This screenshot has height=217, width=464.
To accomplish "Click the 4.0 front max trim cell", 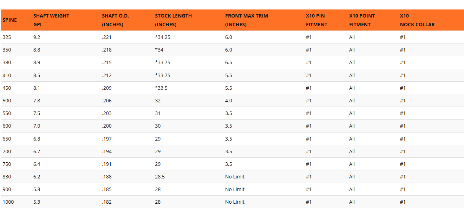I will point(229,101).
